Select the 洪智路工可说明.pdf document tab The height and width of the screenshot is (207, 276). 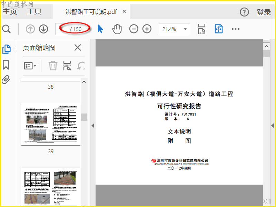pos(91,12)
